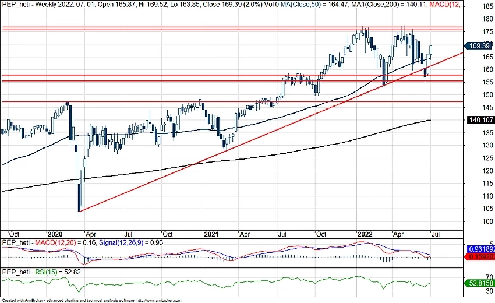Viewport: 495px width, 303px height.
Task: Click the 120 price axis label
Action: 488,171
